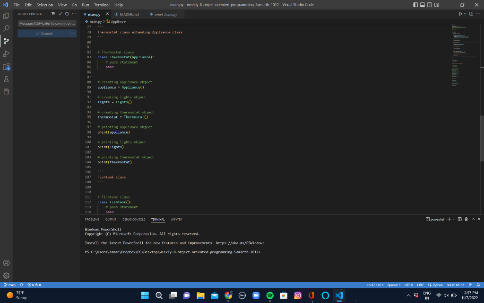The width and height of the screenshot is (484, 303).
Task: Open the Commit dropdown arrow
Action: coord(74,33)
